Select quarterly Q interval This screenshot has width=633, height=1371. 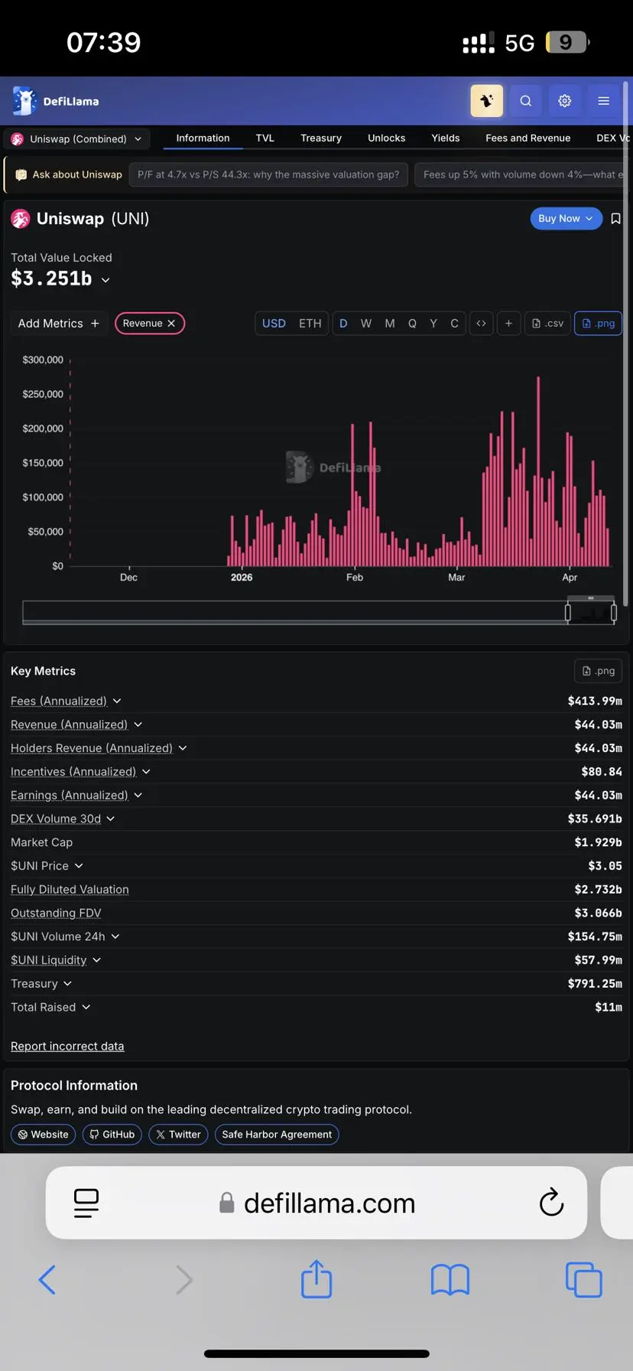pyautogui.click(x=412, y=324)
